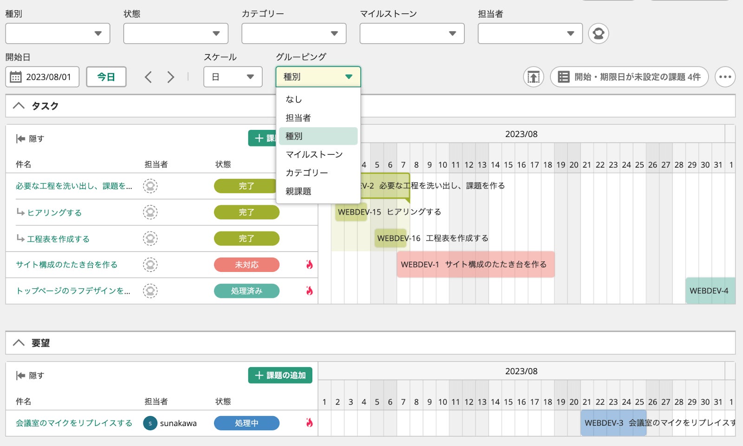Select カテゴリー grouping option
This screenshot has height=446, width=743.
click(318, 173)
